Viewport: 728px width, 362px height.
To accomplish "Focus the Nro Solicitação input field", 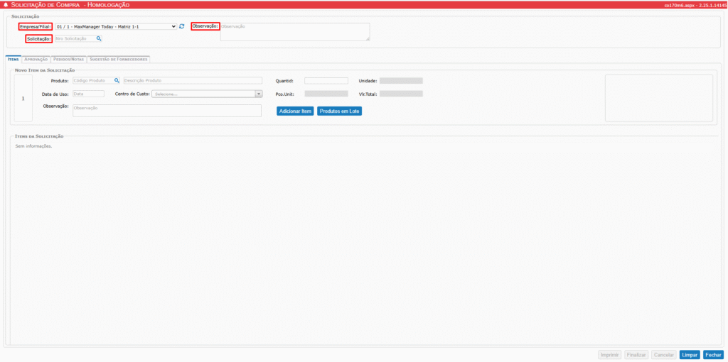I will click(x=75, y=38).
